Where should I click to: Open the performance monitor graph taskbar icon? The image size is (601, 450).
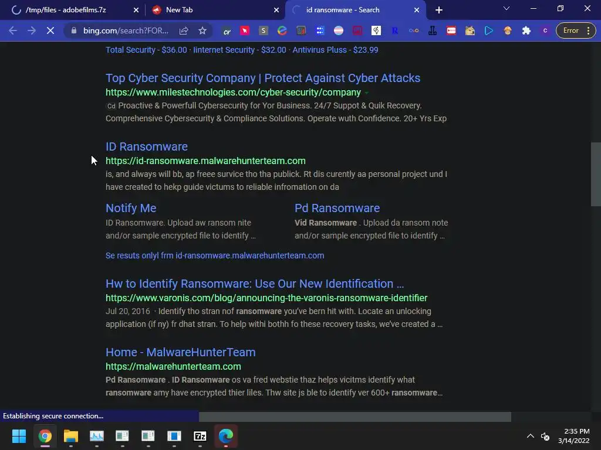(97, 436)
